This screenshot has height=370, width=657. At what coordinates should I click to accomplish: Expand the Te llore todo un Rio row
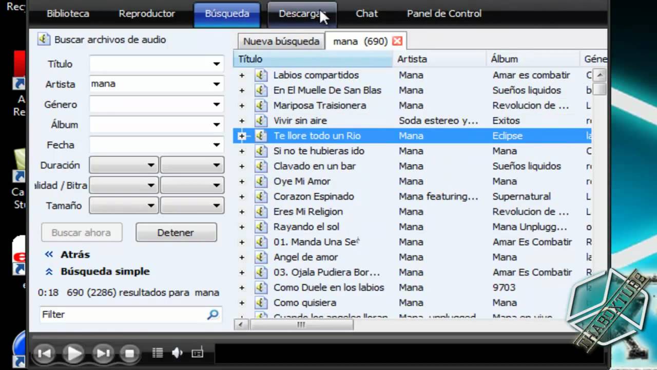coord(242,136)
